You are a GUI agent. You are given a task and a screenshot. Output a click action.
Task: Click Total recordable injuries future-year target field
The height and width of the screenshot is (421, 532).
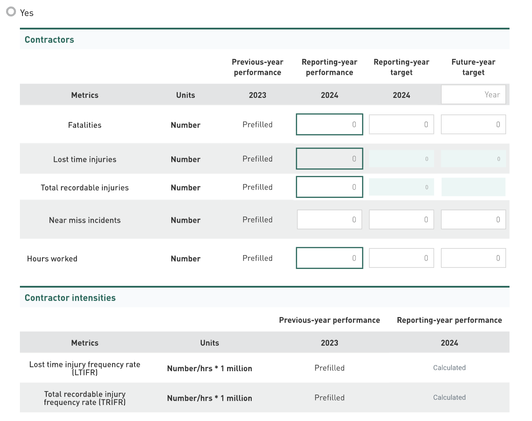(473, 187)
